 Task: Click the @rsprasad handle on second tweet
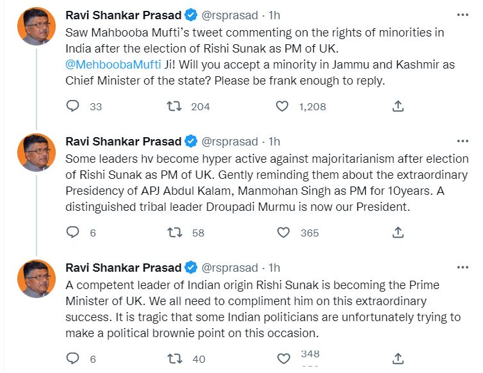(231, 141)
